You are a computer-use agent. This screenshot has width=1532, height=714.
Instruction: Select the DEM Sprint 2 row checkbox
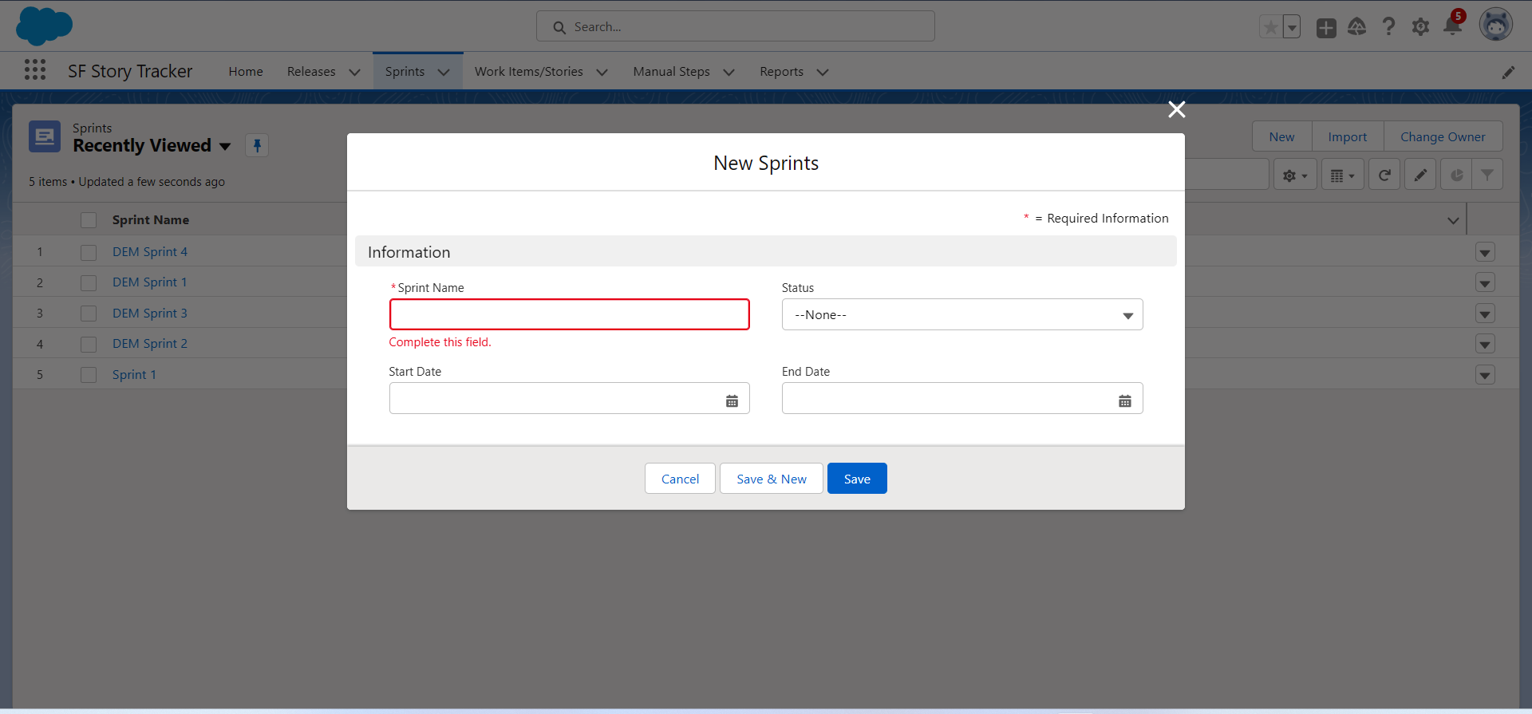coord(89,344)
